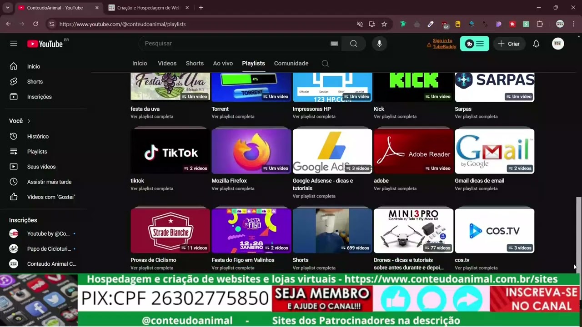Bookmark this page with the star icon
The width and height of the screenshot is (582, 327).
click(x=384, y=24)
